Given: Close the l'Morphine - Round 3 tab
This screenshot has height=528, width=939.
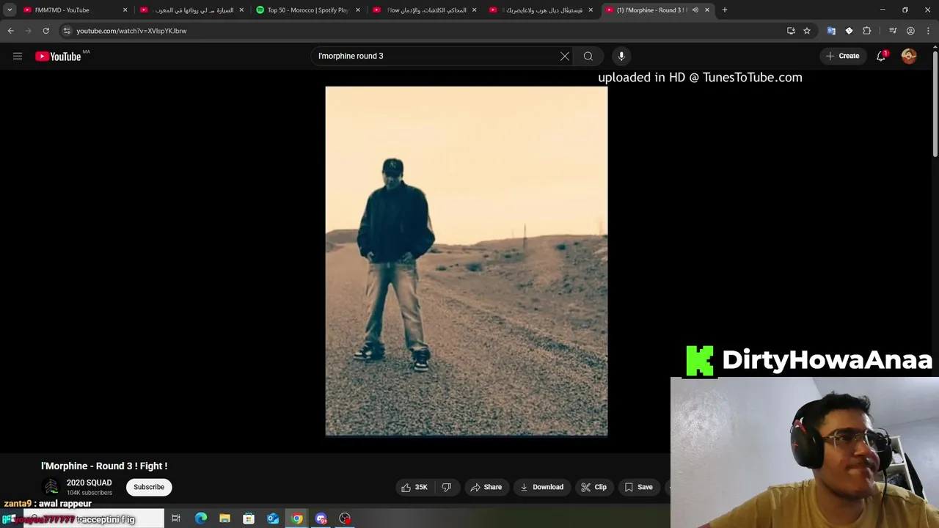Looking at the screenshot, I should point(707,10).
